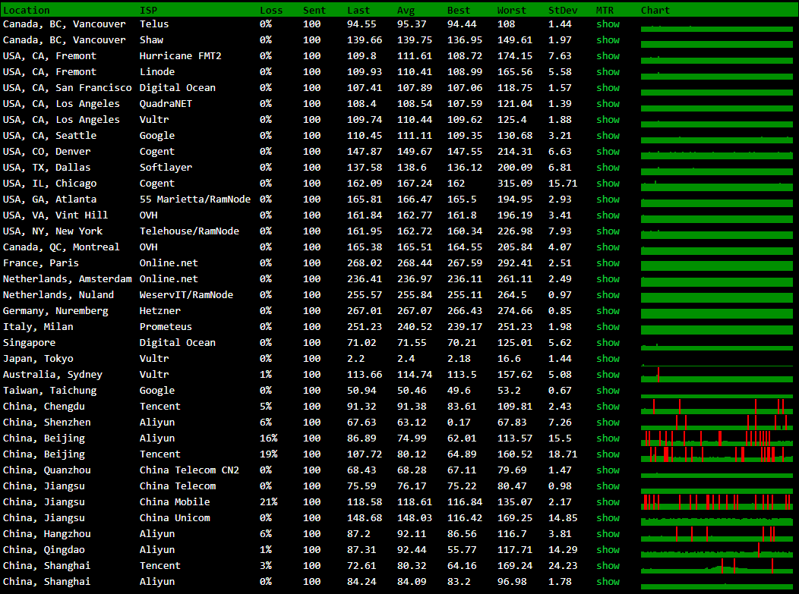
Task: Click the Taiwan, Taichung location cell
Action: click(50, 391)
